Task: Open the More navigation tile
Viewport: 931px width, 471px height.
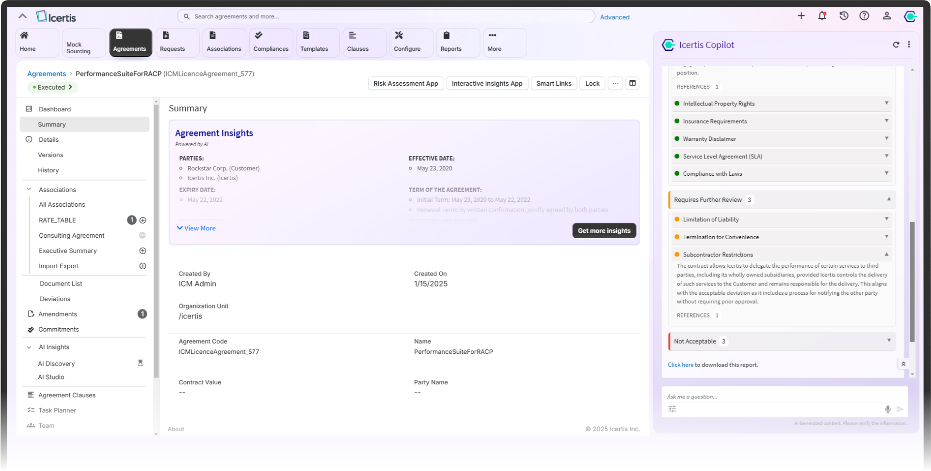Action: [505, 43]
